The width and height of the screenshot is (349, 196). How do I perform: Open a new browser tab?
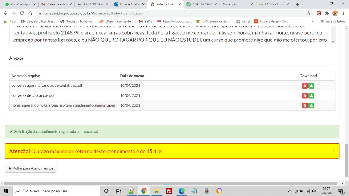pyautogui.click(x=297, y=4)
